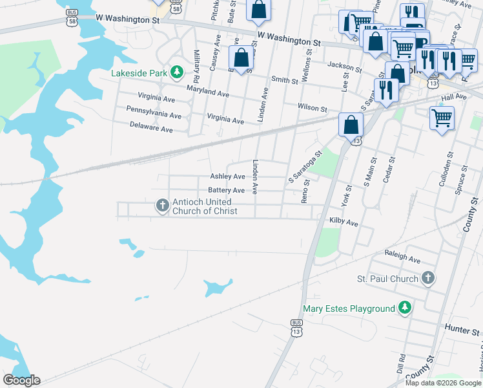Image resolution: width=483 pixels, height=388 pixels.
Task: Click shopping bag marker above the route 13 shield
Action: tap(351, 126)
